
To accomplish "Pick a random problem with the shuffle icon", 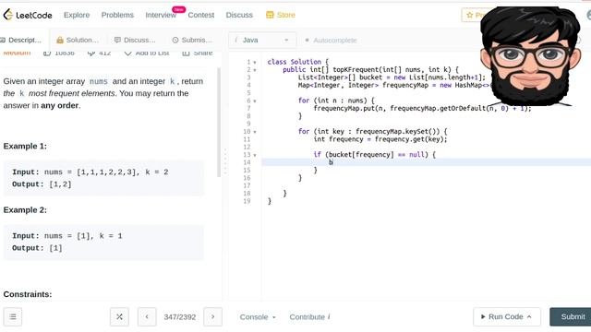I will pyautogui.click(x=119, y=317).
